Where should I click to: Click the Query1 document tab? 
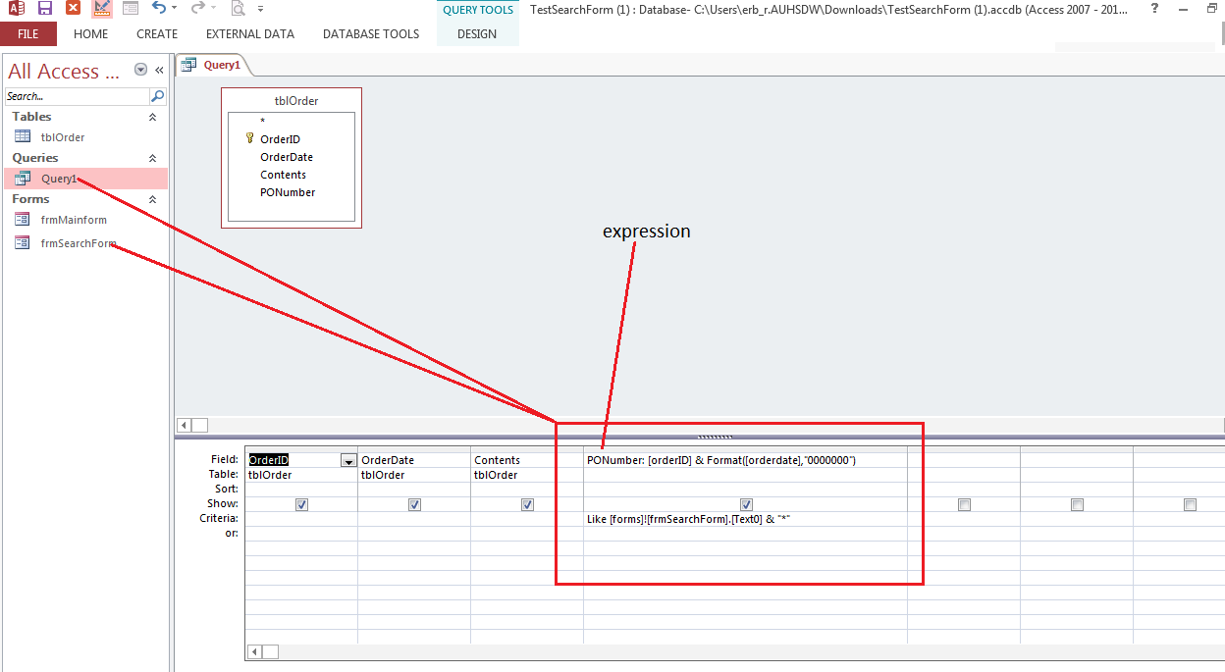(213, 65)
